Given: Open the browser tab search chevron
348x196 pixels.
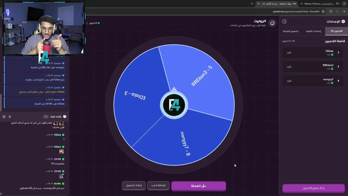Looking at the screenshot, I should [x=344, y=4].
